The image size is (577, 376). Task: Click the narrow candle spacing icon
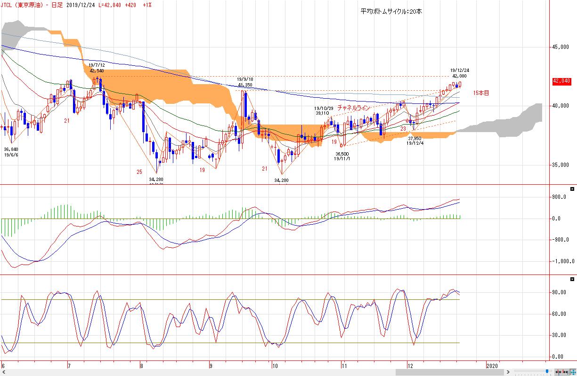pyautogui.click(x=558, y=372)
